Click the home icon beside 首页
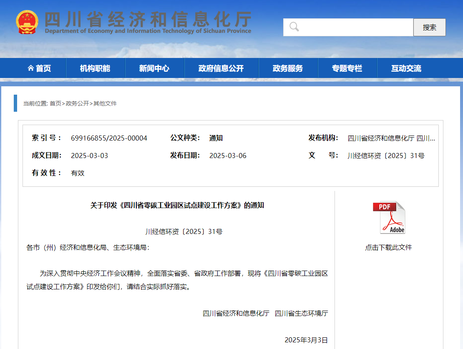463x349 pixels. click(30, 68)
